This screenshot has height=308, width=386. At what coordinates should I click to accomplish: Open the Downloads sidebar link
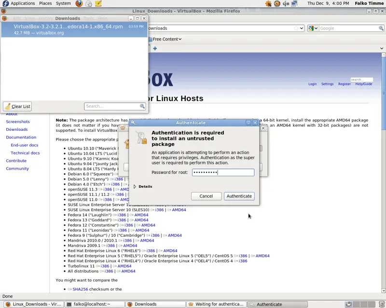pyautogui.click(x=17, y=129)
